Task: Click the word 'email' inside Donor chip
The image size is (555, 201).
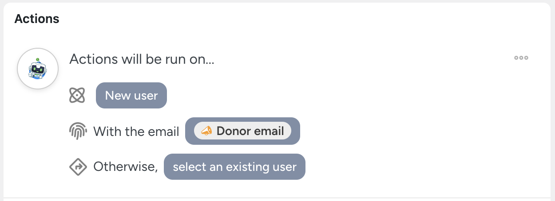Action: click(x=269, y=131)
